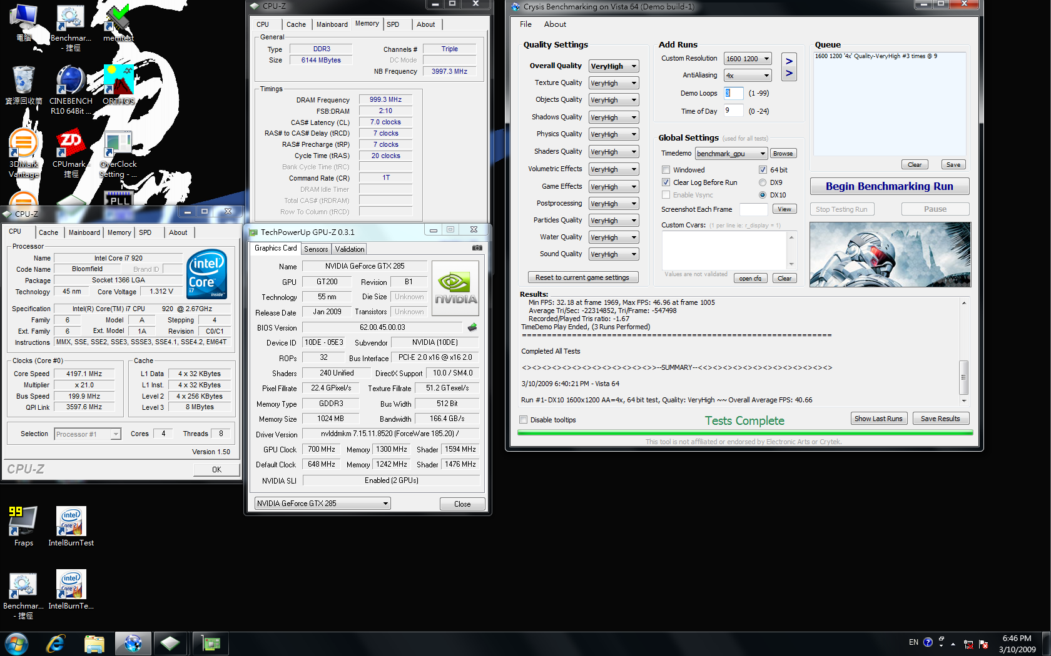Open the Overall Quality dropdown
The image size is (1051, 656).
click(x=614, y=66)
